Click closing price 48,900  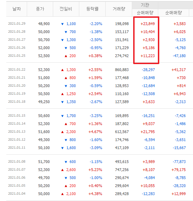pos(44,24)
